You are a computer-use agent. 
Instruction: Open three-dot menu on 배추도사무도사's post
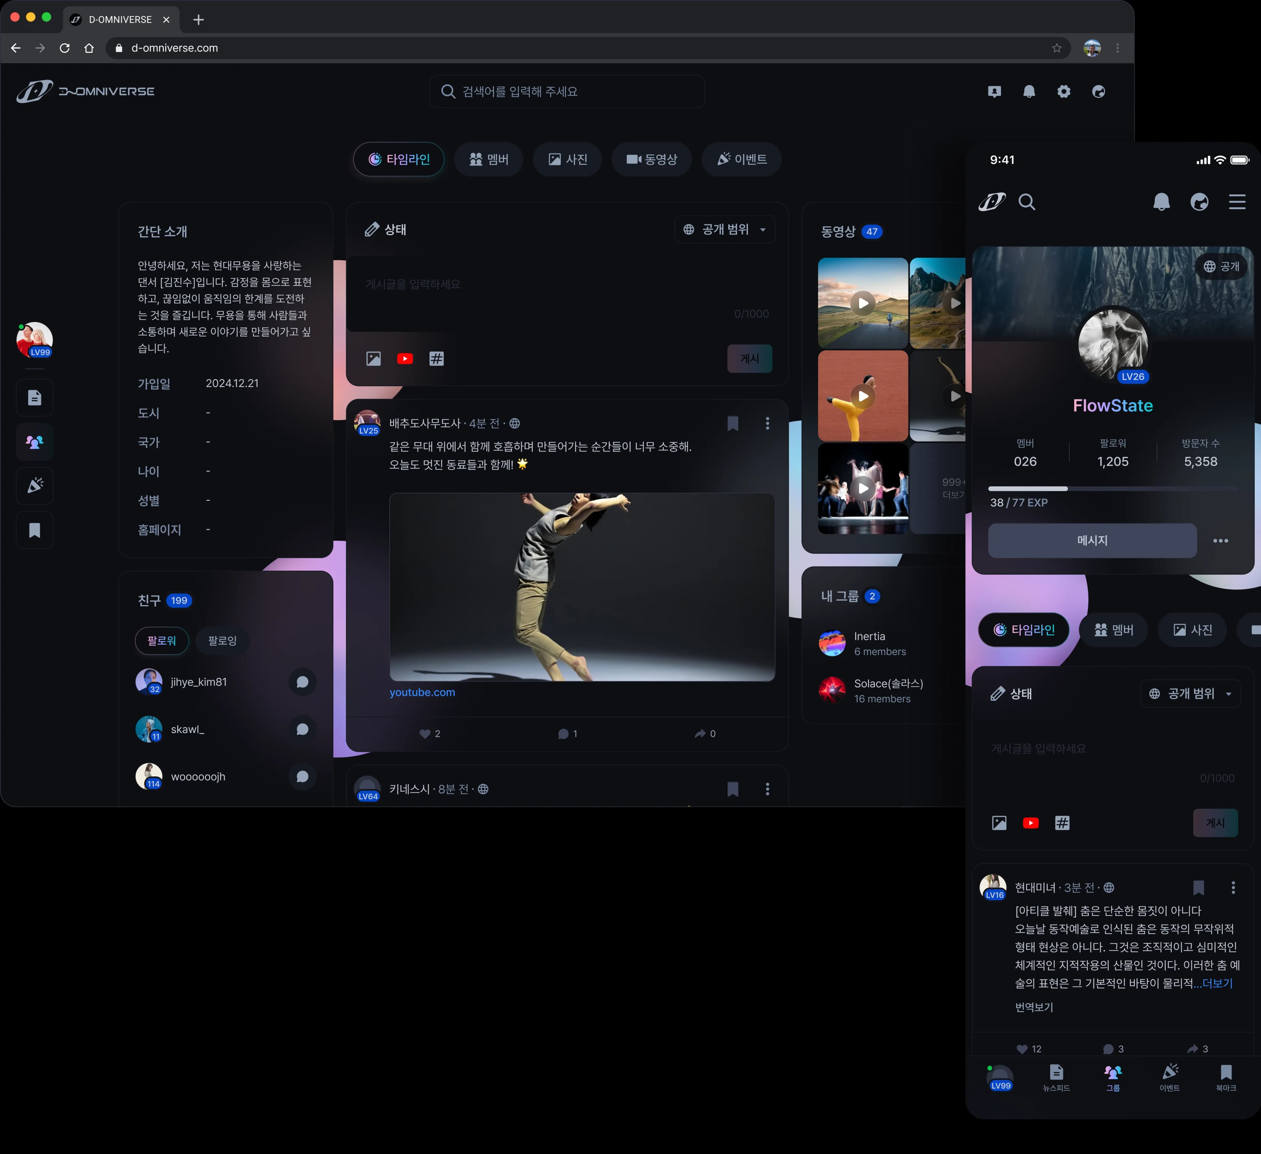(767, 423)
